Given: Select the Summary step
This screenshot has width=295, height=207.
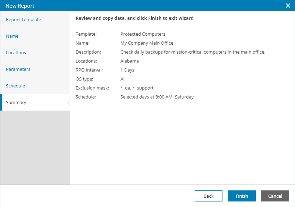Looking at the screenshot, I should [x=16, y=103].
